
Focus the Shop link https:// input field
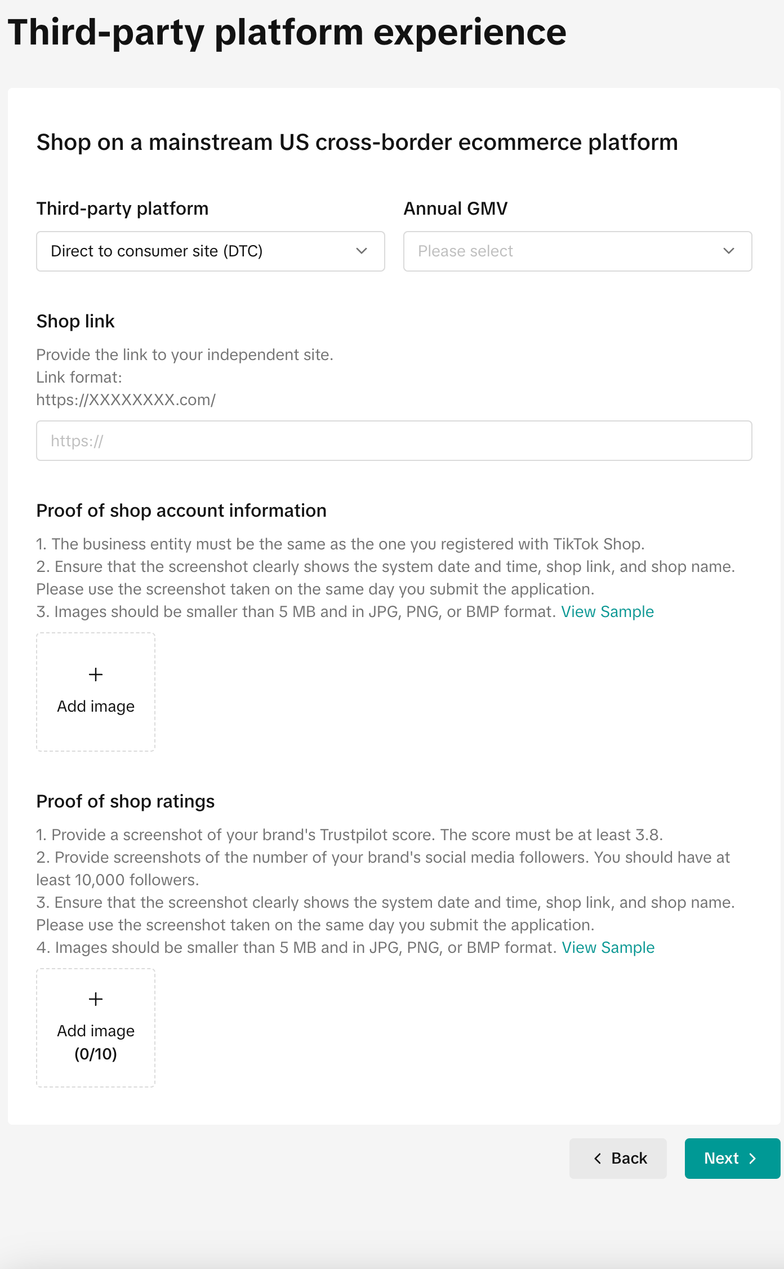pos(394,441)
